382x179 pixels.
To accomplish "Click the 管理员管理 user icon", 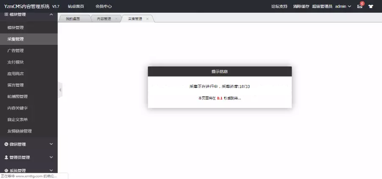I will pyautogui.click(x=6, y=157).
